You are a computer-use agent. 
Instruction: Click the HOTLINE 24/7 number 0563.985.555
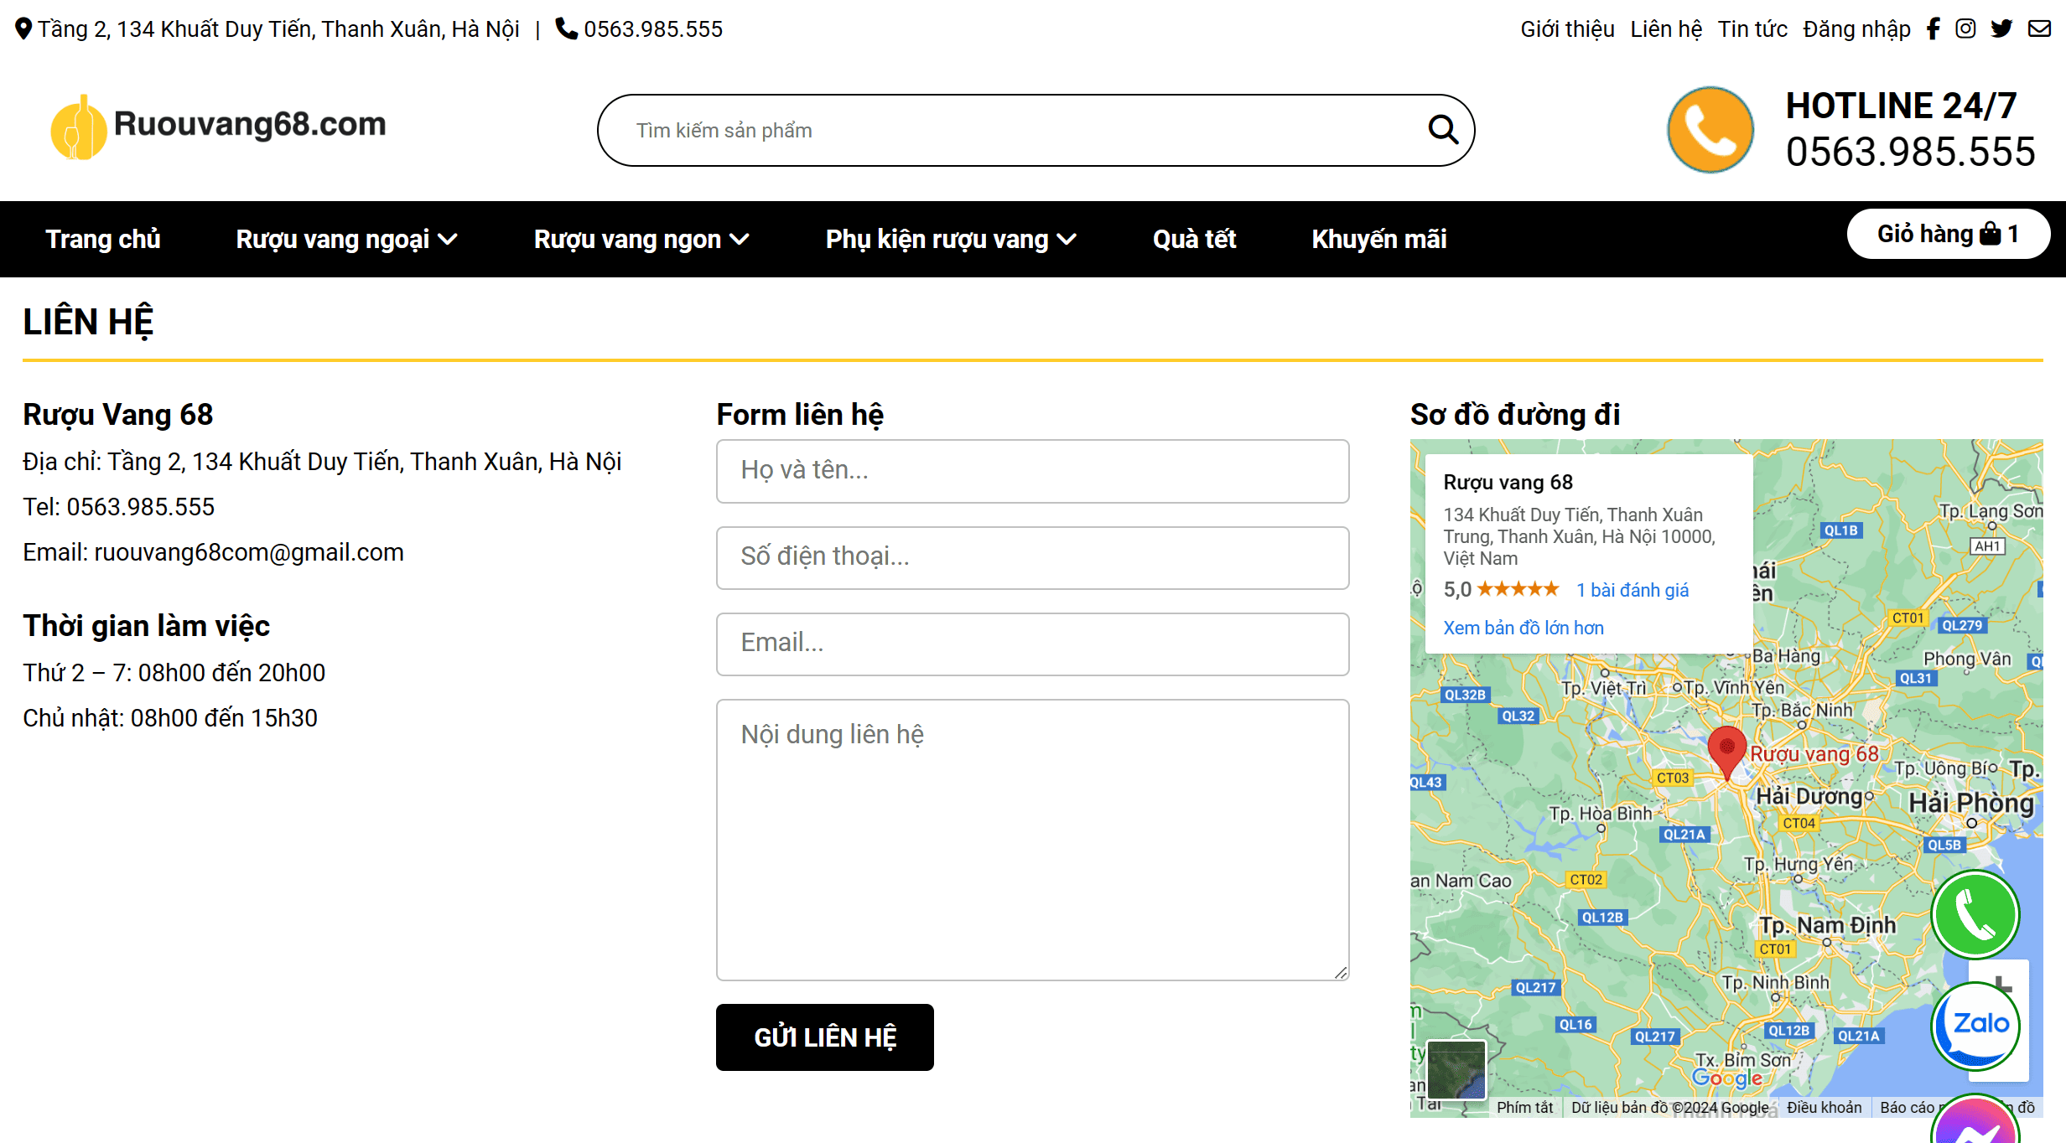pyautogui.click(x=1910, y=153)
